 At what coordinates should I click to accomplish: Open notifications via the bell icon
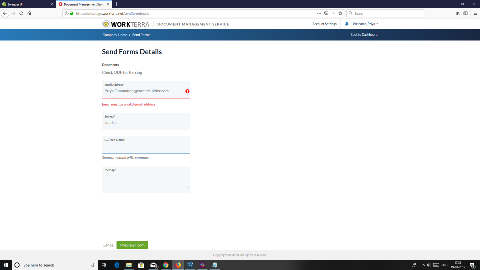(x=346, y=24)
